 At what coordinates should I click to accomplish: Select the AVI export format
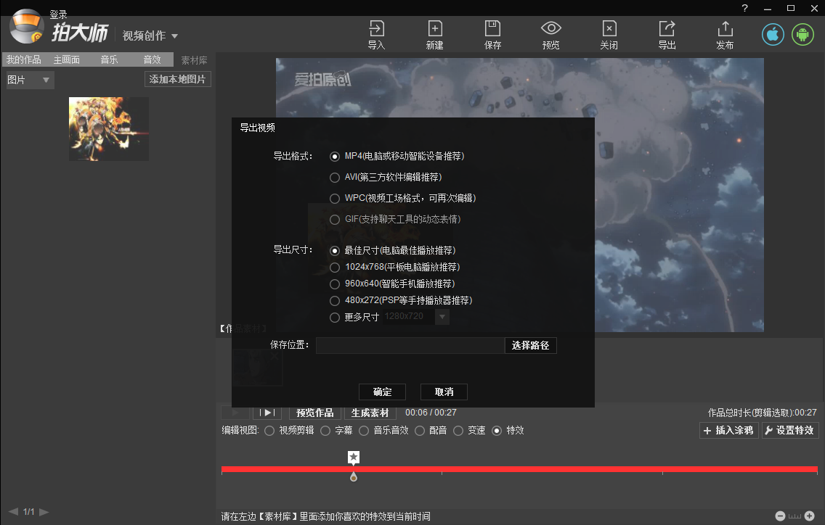point(335,177)
